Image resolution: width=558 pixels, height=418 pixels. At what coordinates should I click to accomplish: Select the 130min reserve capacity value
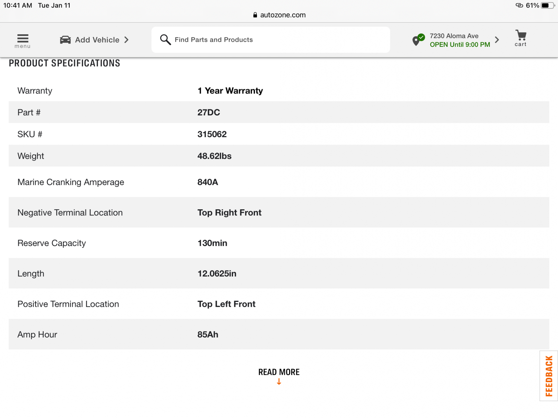[212, 243]
